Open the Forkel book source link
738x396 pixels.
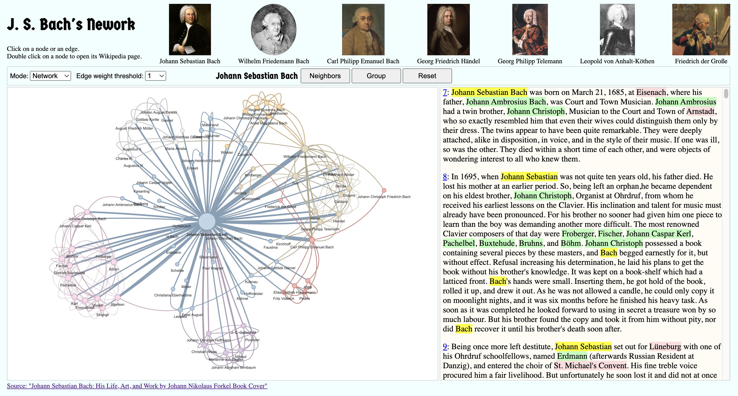tap(137, 386)
